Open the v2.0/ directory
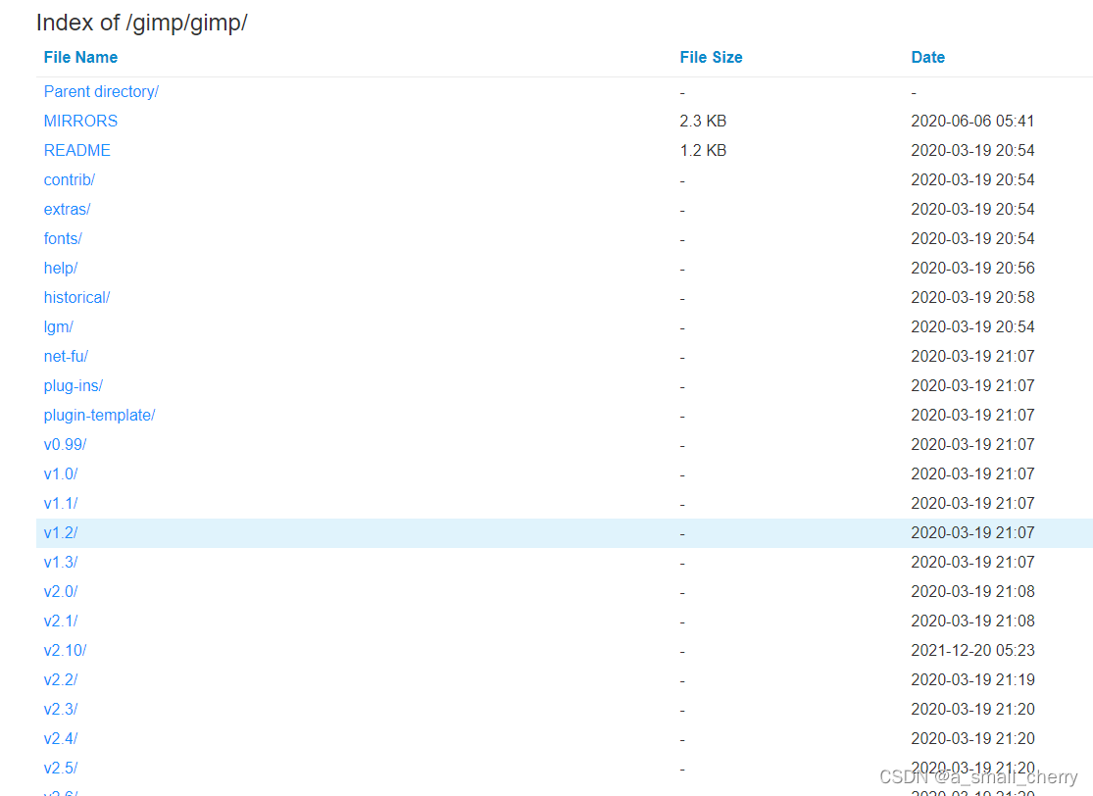The height and width of the screenshot is (796, 1093). [61, 592]
